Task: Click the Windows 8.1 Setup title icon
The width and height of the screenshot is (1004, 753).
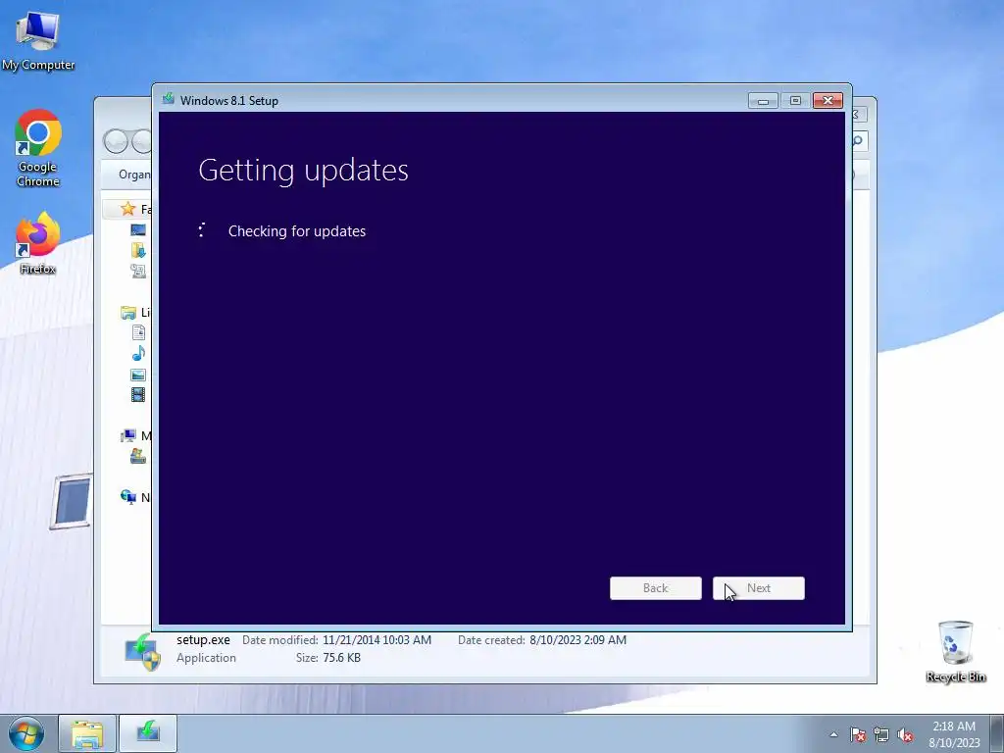Action: (x=169, y=99)
